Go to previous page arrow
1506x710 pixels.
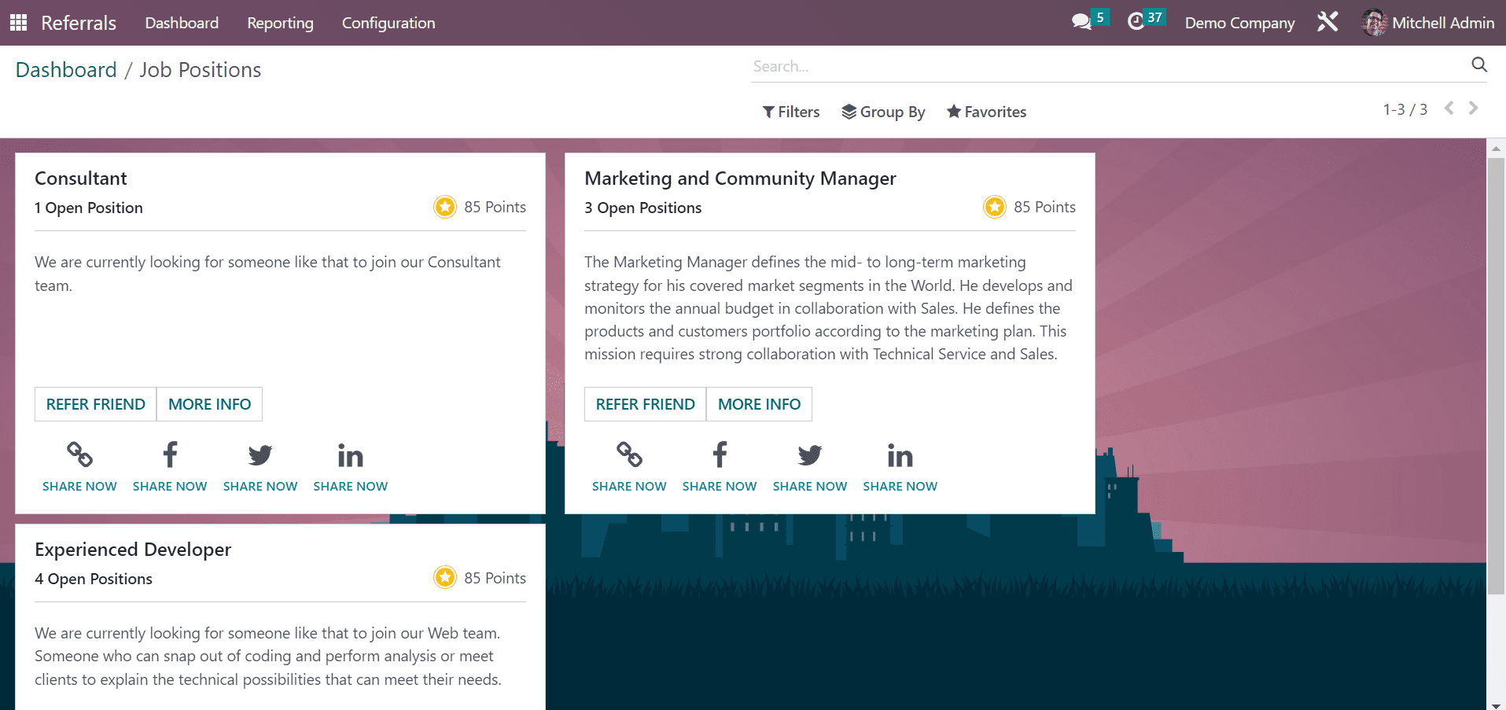tap(1449, 109)
